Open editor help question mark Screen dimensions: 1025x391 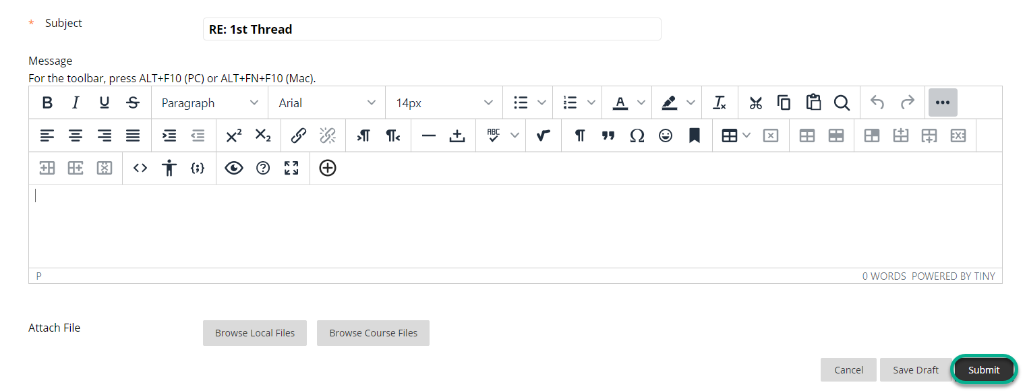pos(263,168)
